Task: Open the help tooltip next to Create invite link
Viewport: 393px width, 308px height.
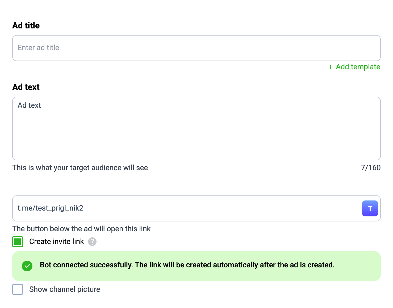Action: 92,242
